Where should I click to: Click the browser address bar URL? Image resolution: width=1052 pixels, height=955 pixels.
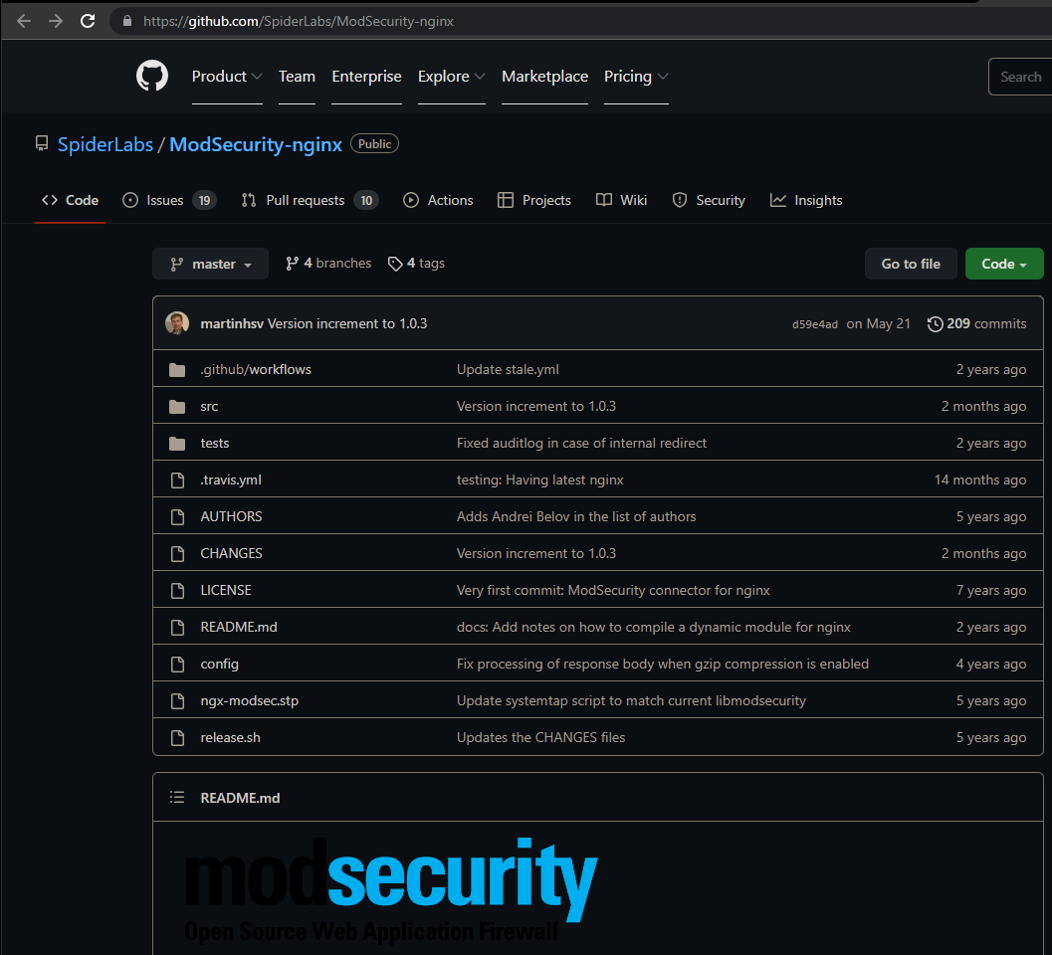tap(298, 21)
